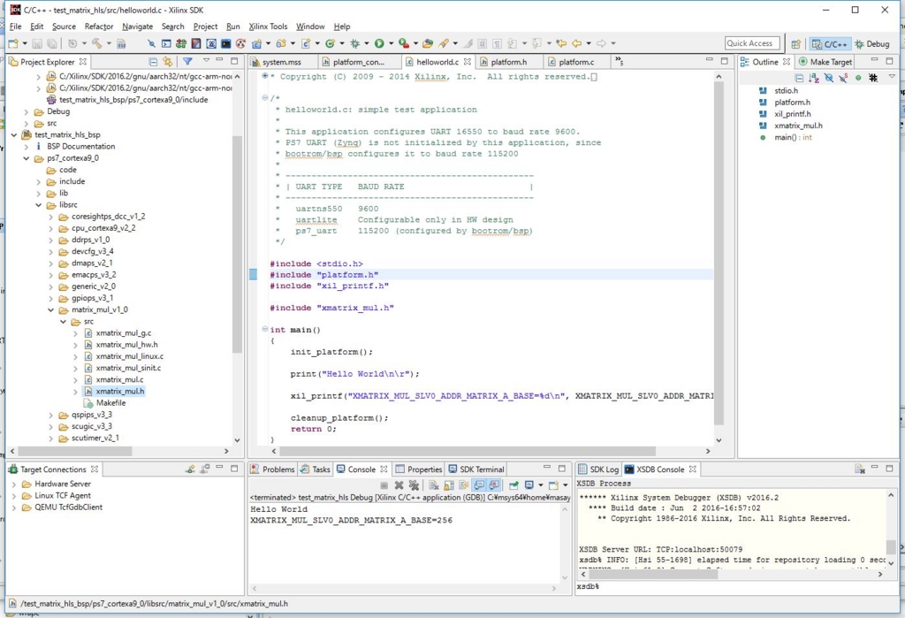Viewport: 905px width, 618px height.
Task: Expand Hardware Server connection node
Action: [14, 484]
